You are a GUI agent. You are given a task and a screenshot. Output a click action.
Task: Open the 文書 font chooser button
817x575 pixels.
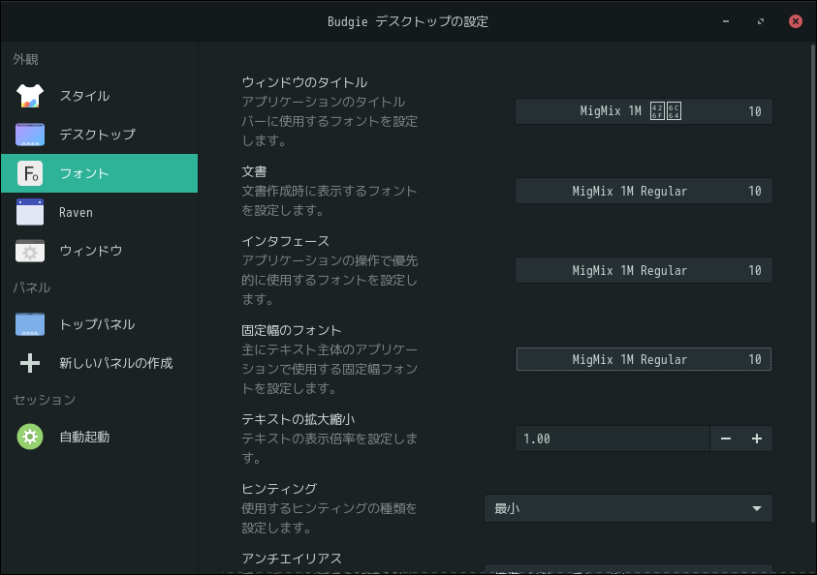coord(644,191)
